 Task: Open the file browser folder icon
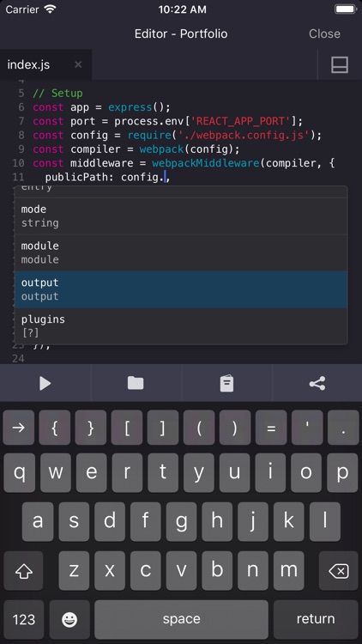[x=136, y=383]
